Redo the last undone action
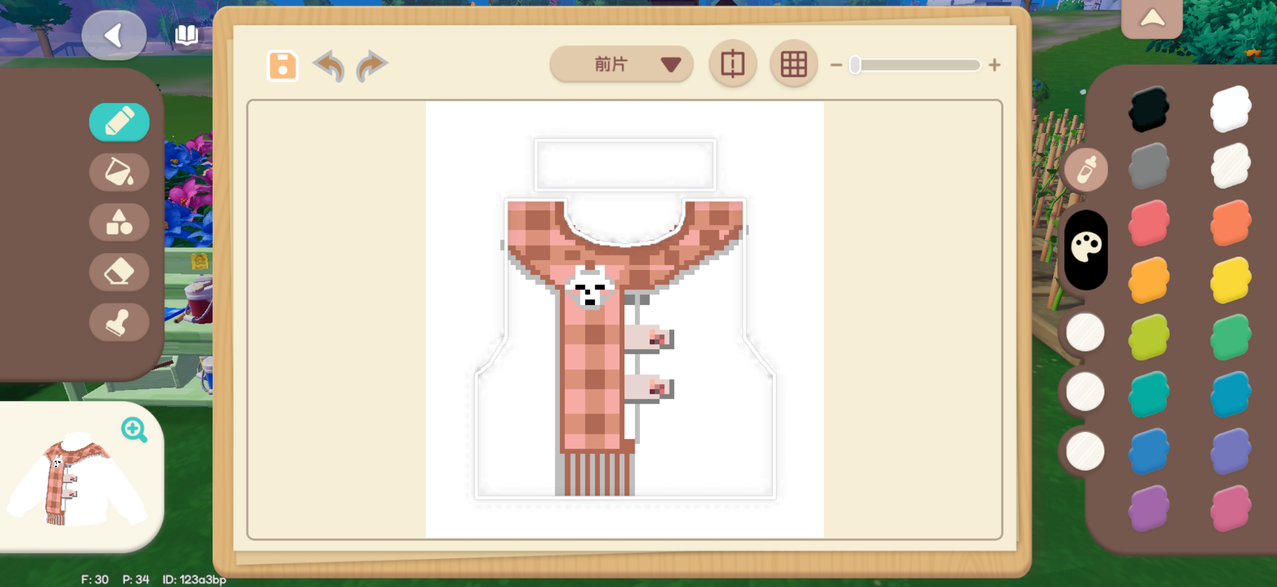 point(371,65)
